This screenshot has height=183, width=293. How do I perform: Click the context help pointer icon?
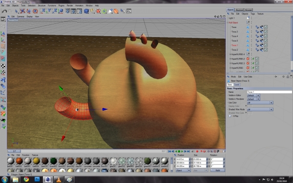click(x=123, y=11)
